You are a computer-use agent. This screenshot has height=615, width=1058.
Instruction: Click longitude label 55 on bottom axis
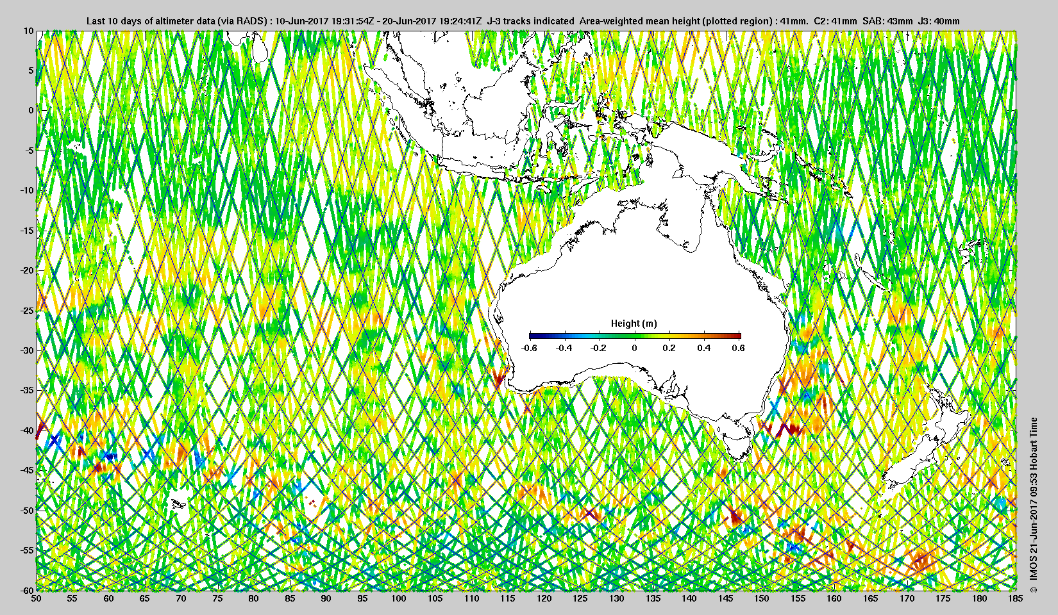click(72, 598)
